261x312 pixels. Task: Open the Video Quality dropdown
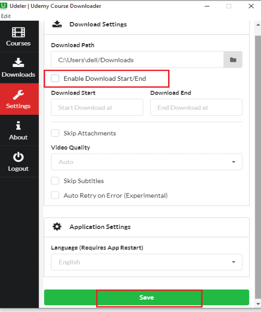147,162
